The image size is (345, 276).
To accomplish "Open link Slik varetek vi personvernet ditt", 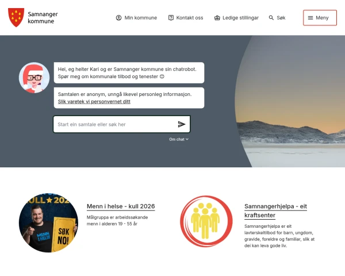I will pyautogui.click(x=94, y=102).
